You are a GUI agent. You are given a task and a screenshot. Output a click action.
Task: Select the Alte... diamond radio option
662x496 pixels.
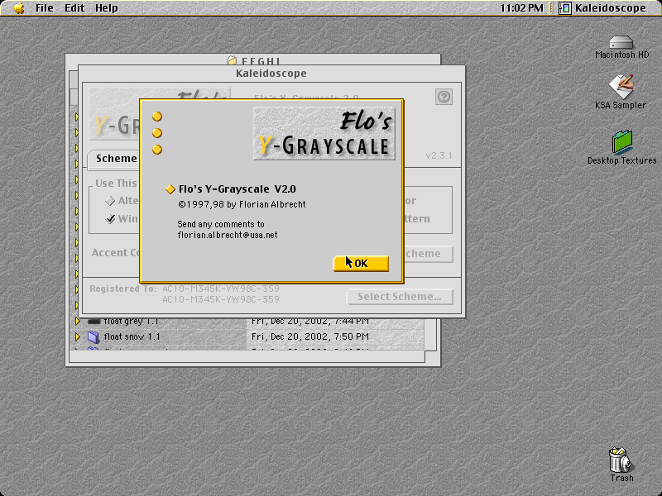coord(110,201)
